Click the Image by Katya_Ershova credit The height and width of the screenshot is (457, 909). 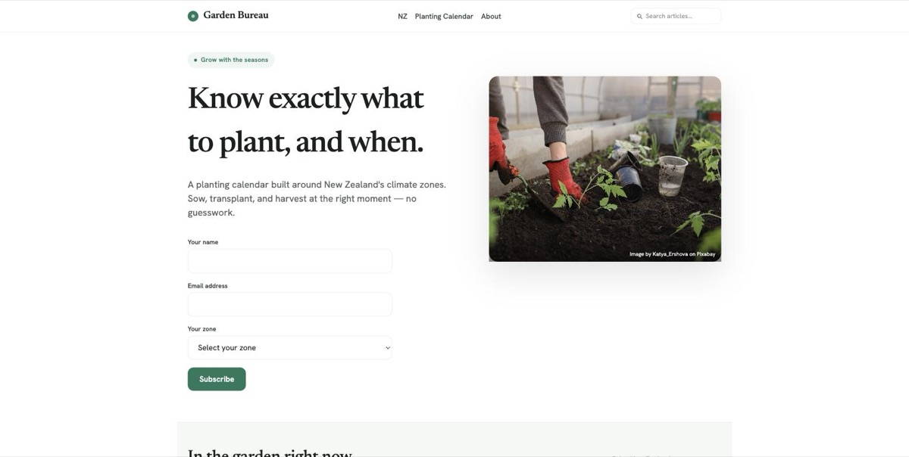672,254
